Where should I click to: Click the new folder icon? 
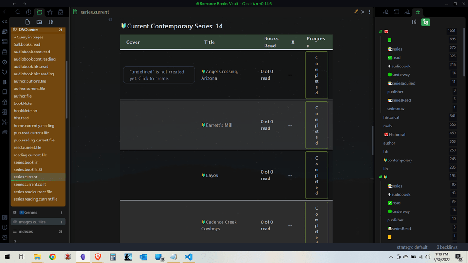[x=39, y=22]
